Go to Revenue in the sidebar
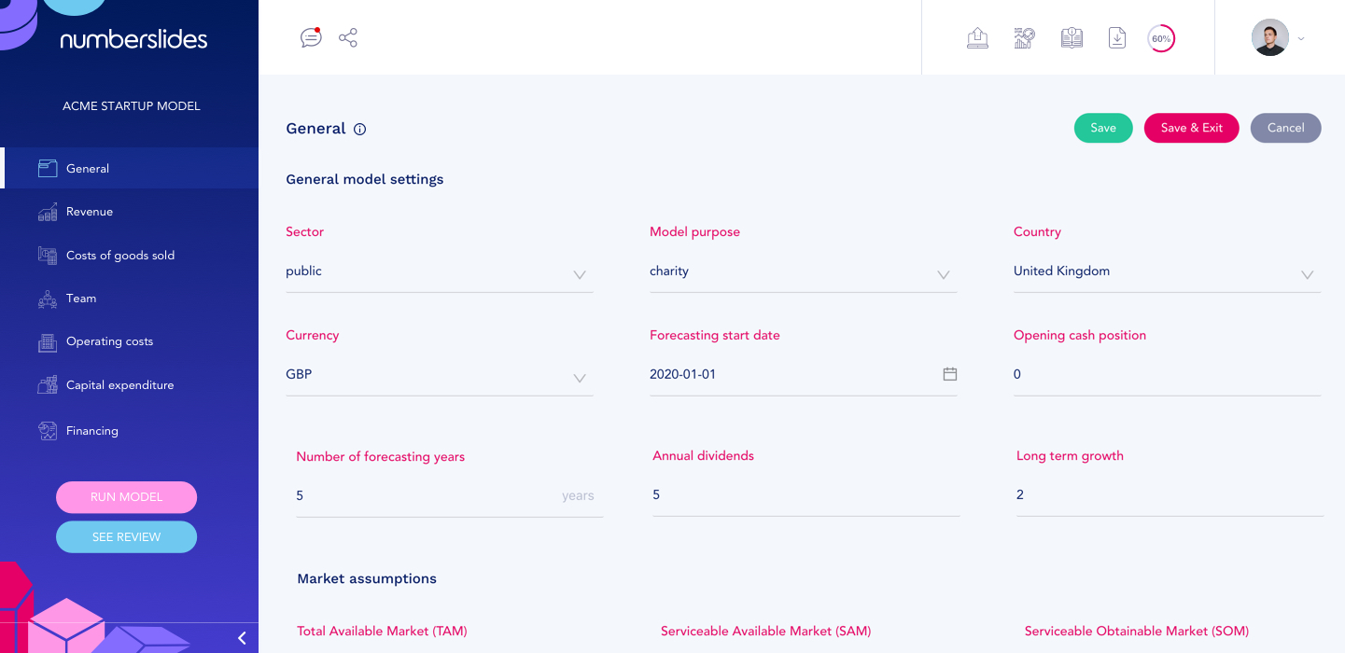 pyautogui.click(x=90, y=212)
